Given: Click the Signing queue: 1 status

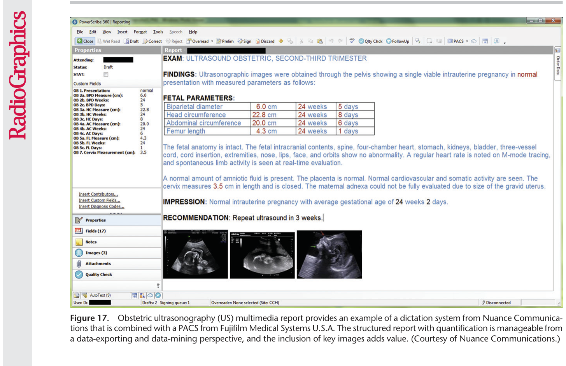Looking at the screenshot, I should (175, 303).
